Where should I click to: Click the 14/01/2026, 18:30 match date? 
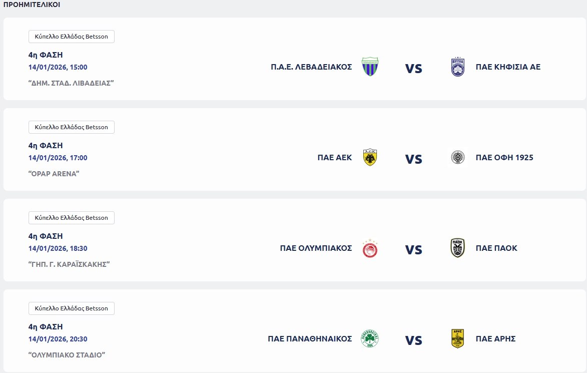click(x=58, y=248)
